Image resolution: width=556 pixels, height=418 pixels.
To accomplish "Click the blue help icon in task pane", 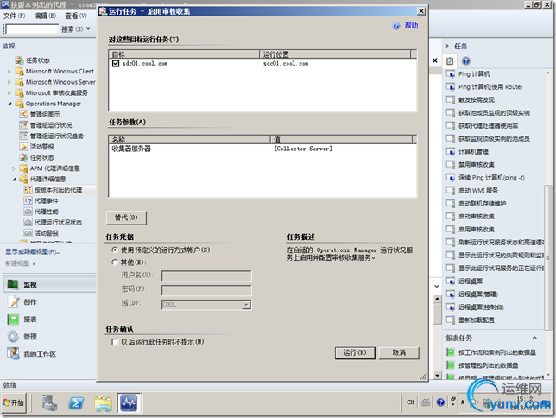I will coord(466,61).
